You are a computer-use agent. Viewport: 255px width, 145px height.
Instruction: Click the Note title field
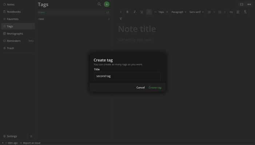[137, 29]
